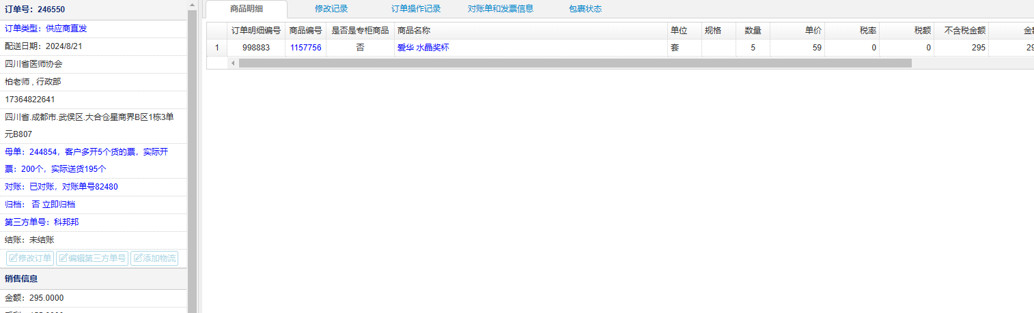Click the 不含税金额 cell 295
Viewport: 1034px width, 313px height.
point(961,48)
